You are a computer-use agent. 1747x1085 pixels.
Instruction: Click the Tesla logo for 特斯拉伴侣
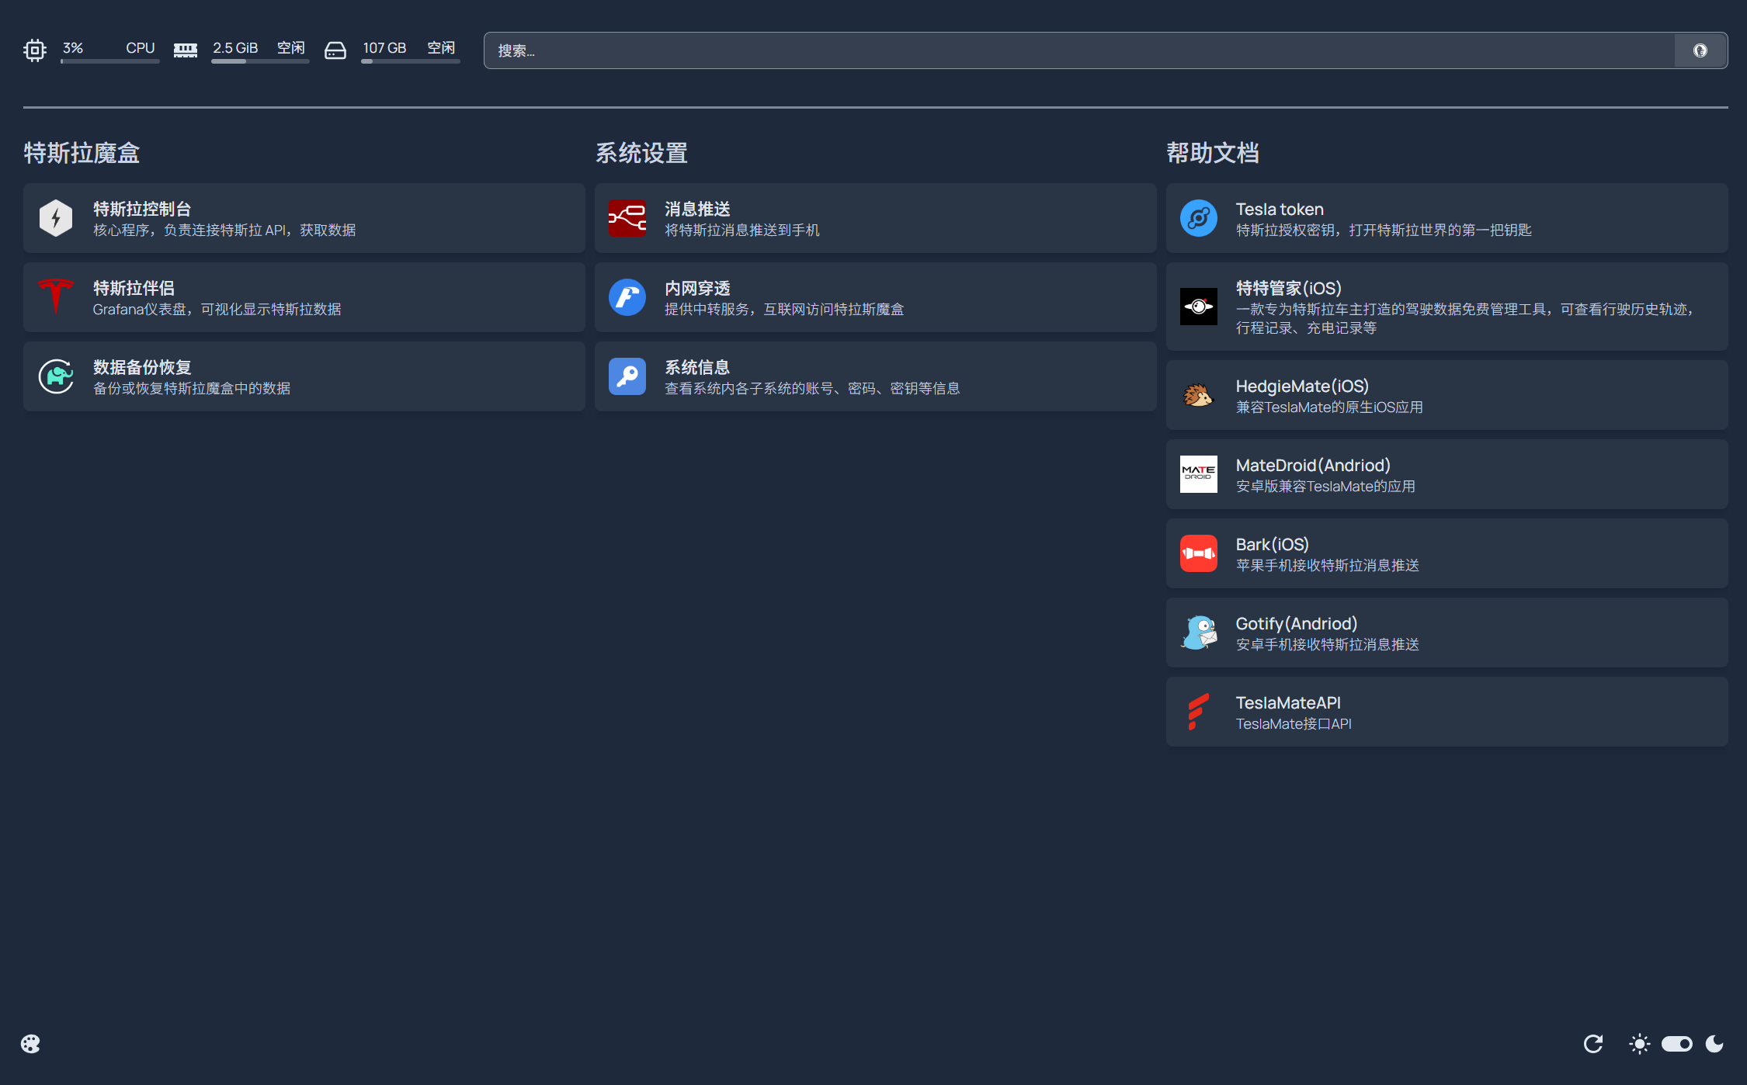[56, 296]
